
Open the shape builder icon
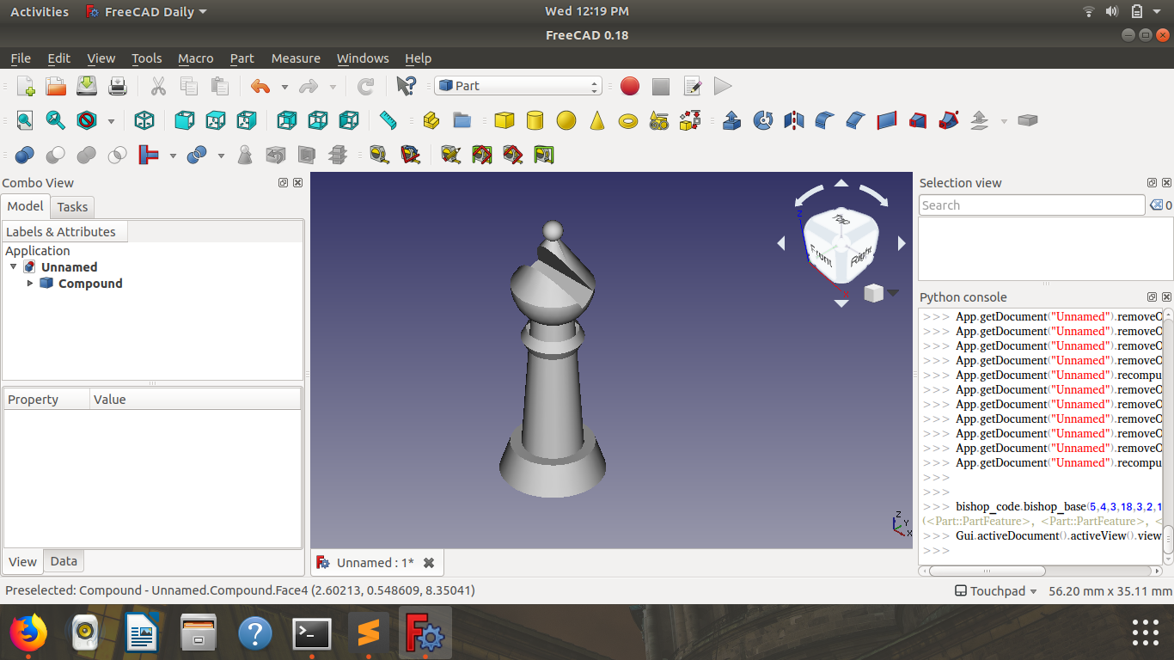690,120
